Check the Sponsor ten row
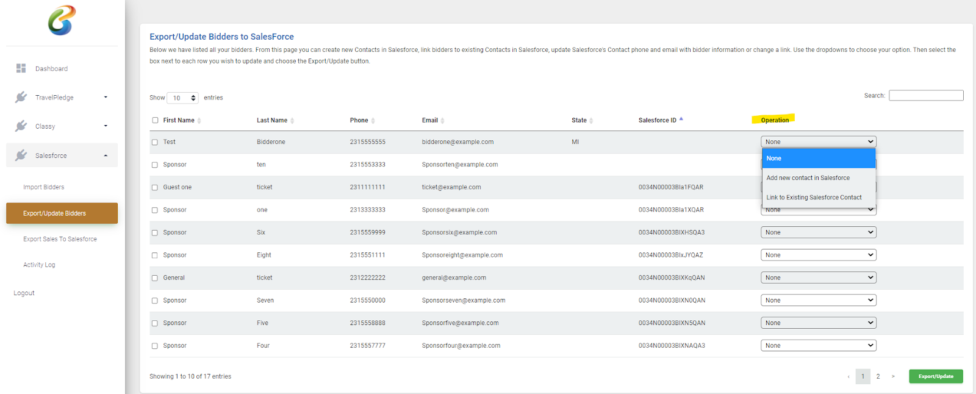The height and width of the screenshot is (394, 976). click(x=155, y=165)
